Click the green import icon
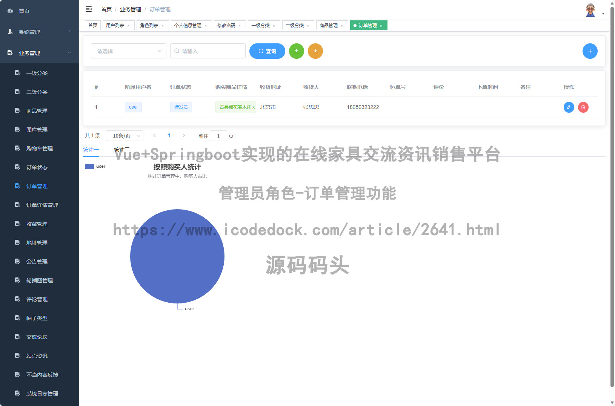Image resolution: width=615 pixels, height=406 pixels. [297, 51]
